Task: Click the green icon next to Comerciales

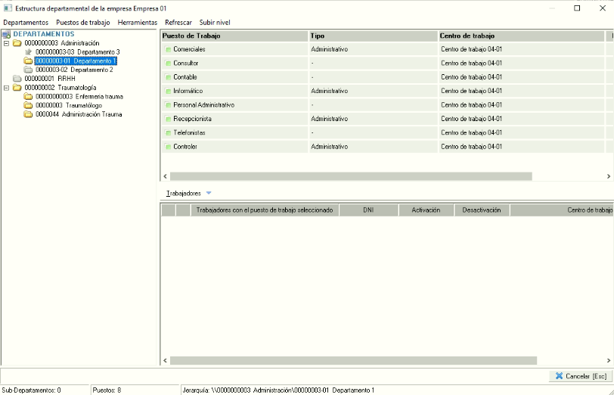Action: coord(168,49)
